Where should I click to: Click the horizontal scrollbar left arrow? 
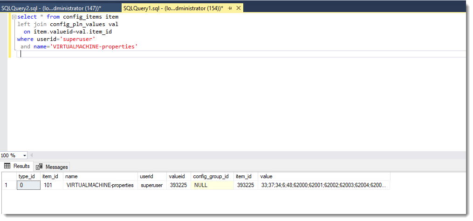pyautogui.click(x=31, y=155)
